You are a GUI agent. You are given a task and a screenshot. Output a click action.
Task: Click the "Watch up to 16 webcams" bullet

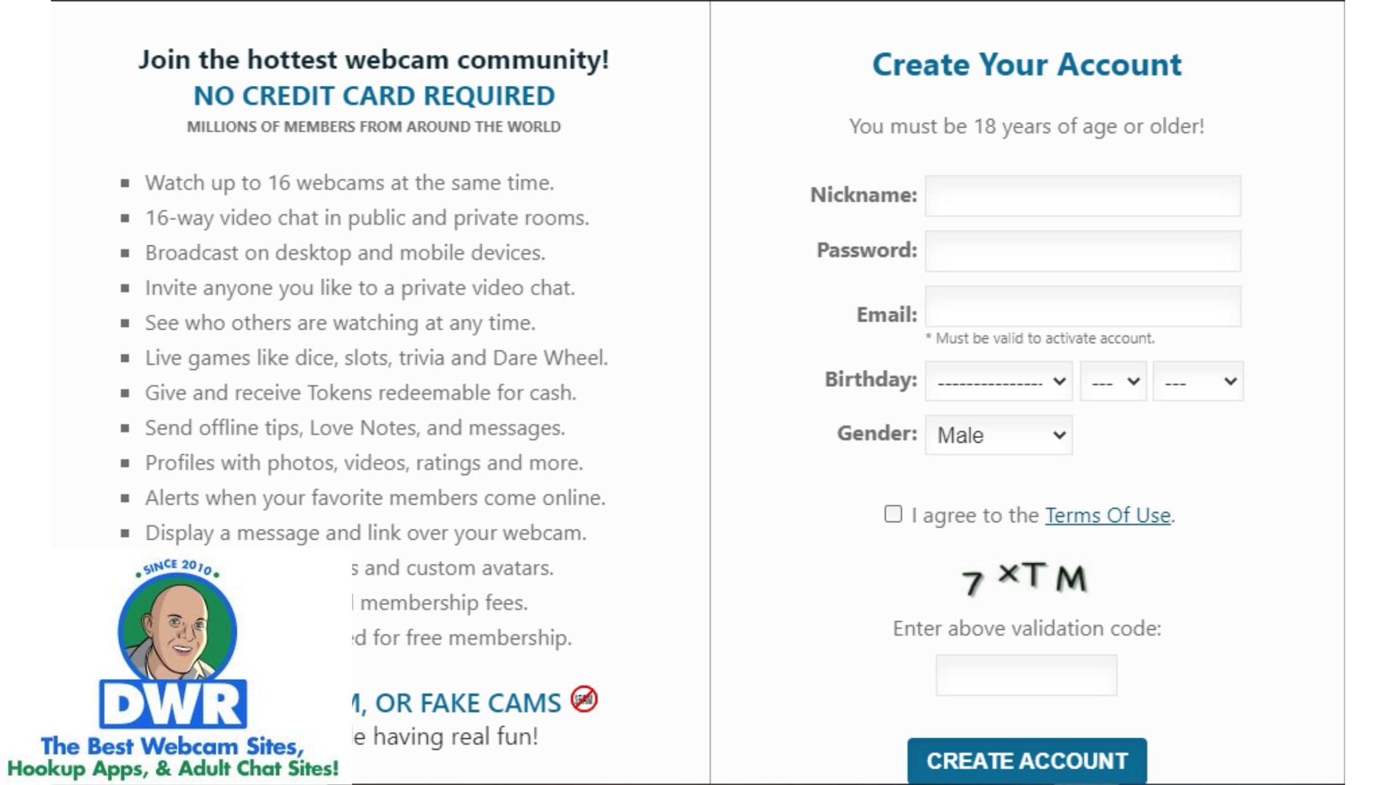pos(349,183)
